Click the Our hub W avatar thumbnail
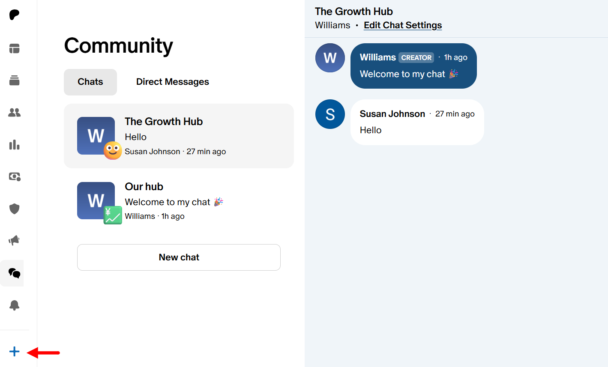This screenshot has width=608, height=367. pos(96,200)
